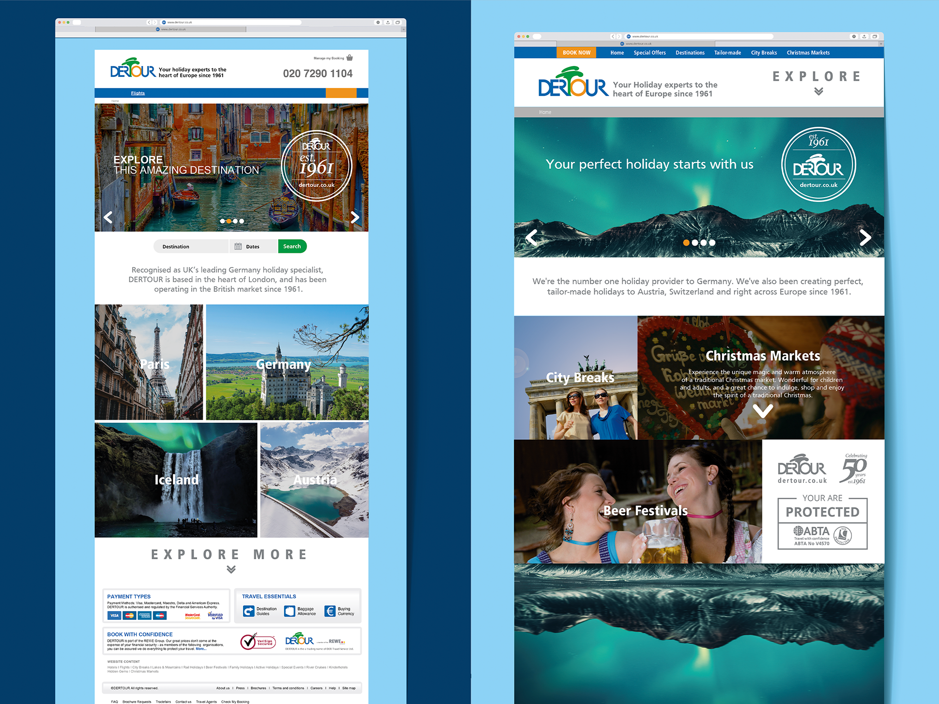Expand the EXPLORE double chevron in right window
Viewport: 939px width, 704px height.
tap(819, 91)
